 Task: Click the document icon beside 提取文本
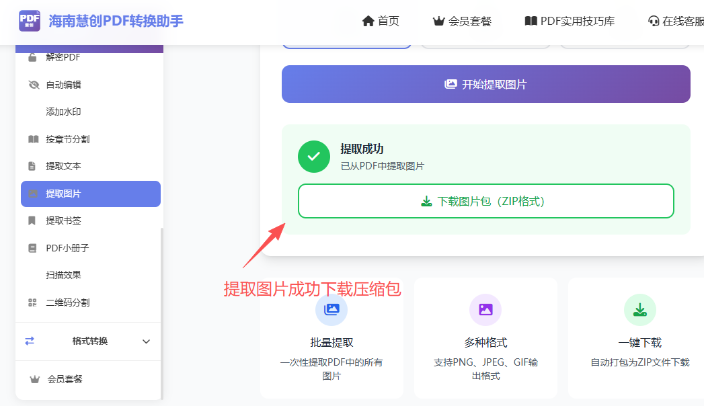coord(32,166)
